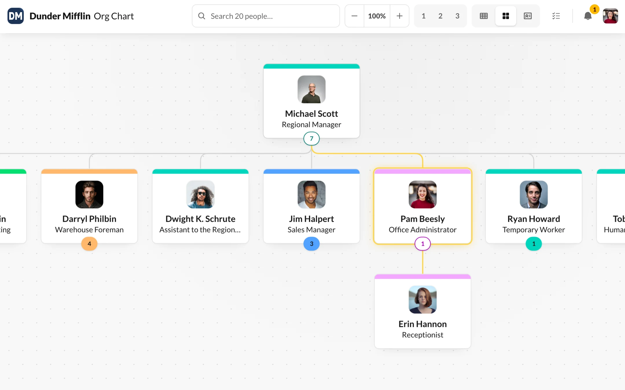Select the Pam Beesly name
This screenshot has width=625, height=390.
click(423, 219)
